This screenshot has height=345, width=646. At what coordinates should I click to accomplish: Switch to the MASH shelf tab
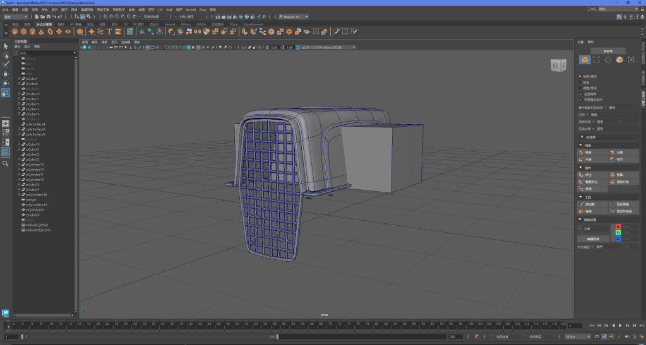click(x=201, y=24)
